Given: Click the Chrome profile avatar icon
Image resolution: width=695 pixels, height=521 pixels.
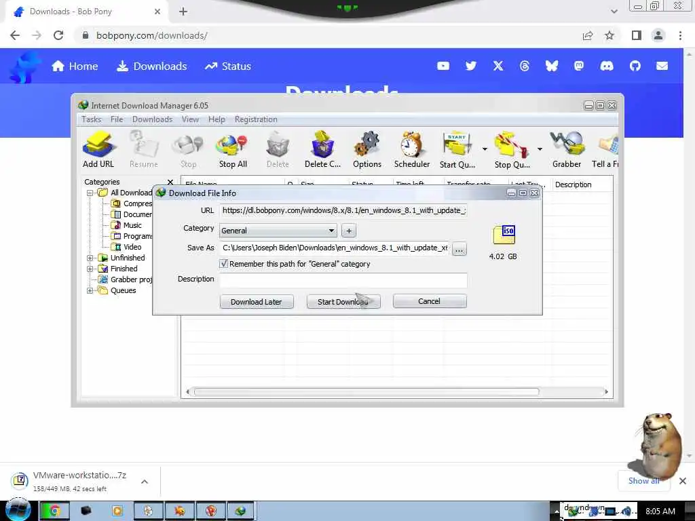Looking at the screenshot, I should click(658, 35).
